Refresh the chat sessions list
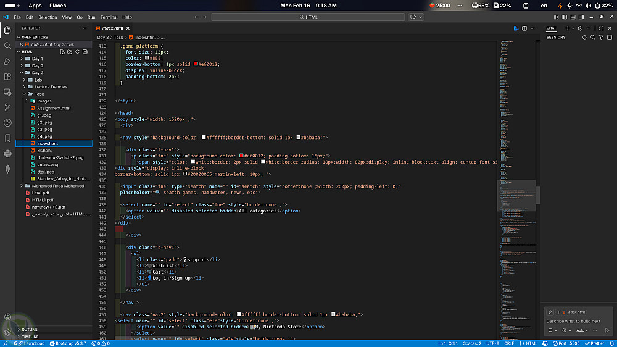617x347 pixels. 584,37
